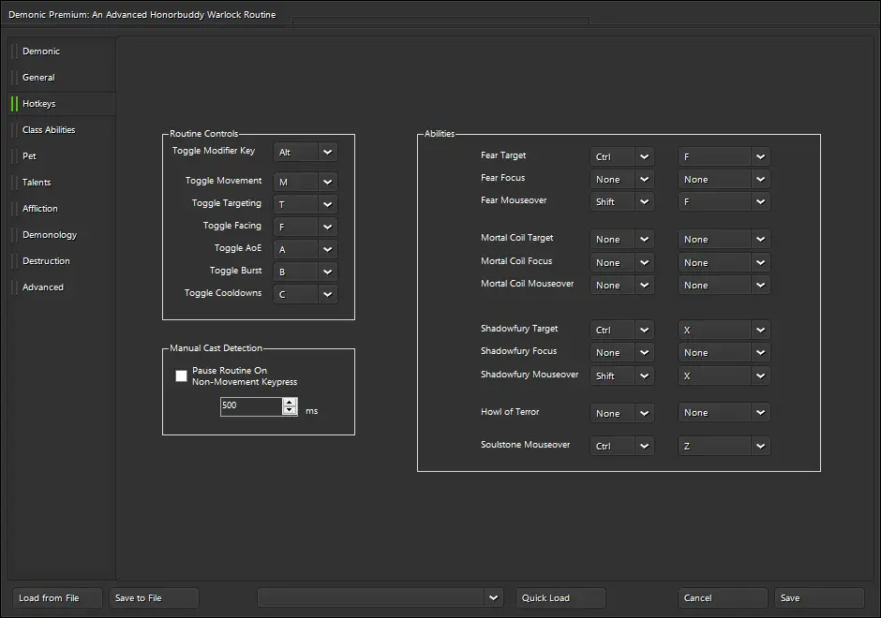Open the Advanced tab

62,287
